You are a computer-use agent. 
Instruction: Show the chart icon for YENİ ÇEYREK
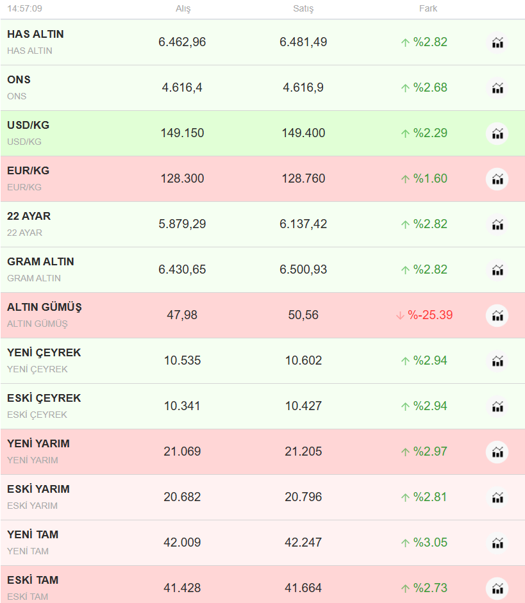tap(497, 361)
